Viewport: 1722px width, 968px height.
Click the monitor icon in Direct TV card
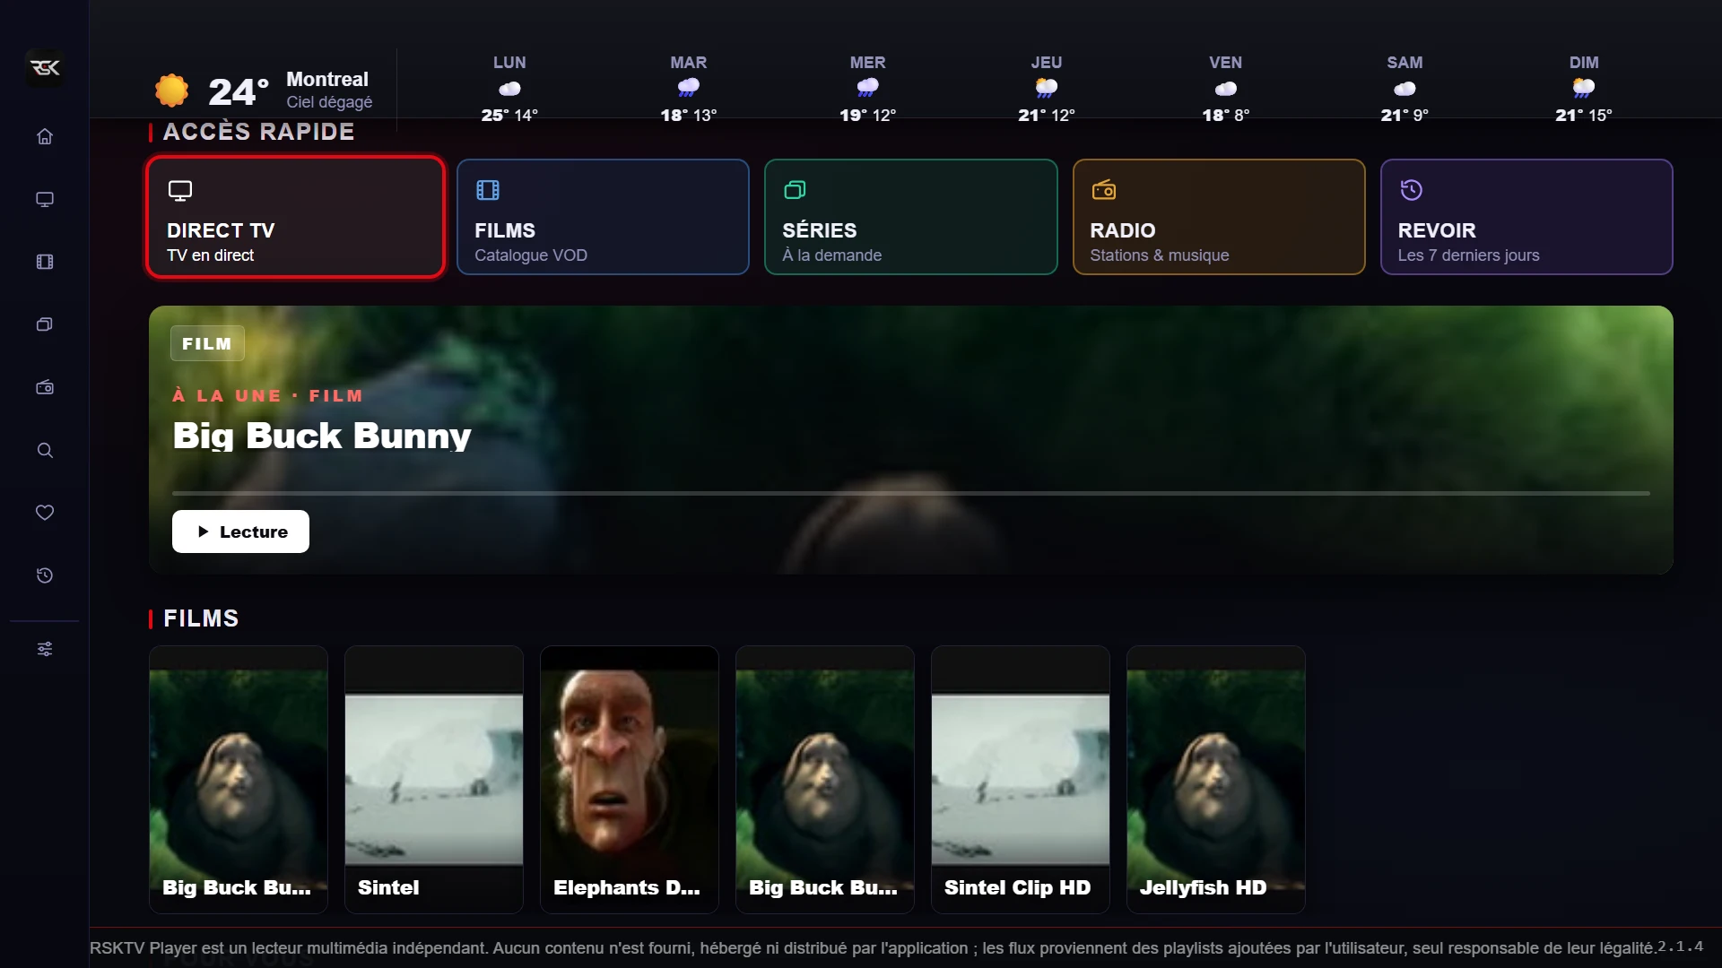180,191
